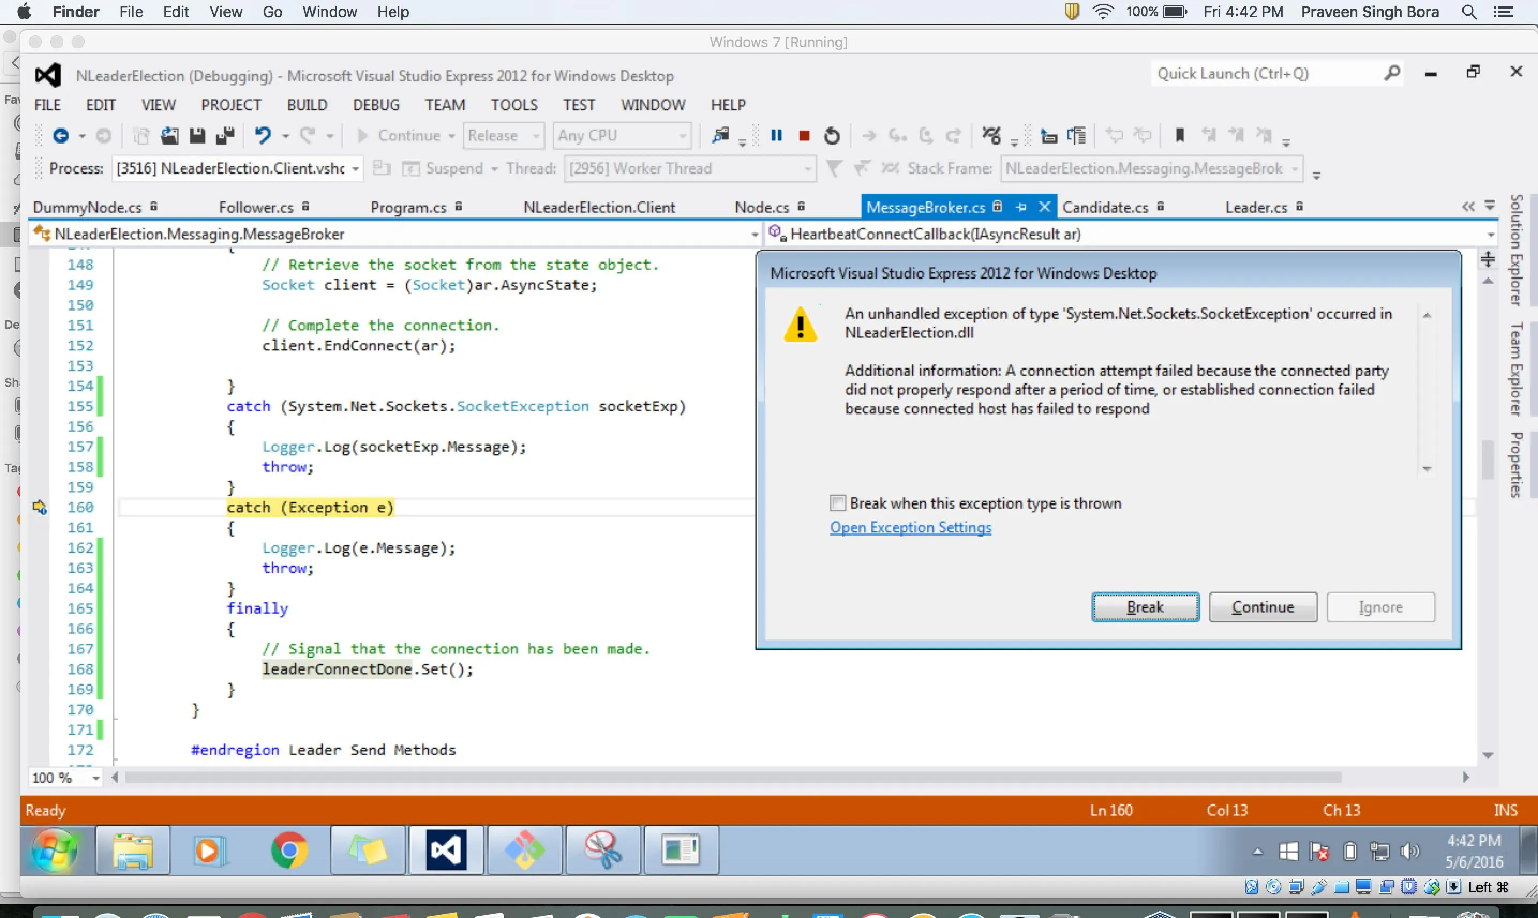Open the Process dropdown list
The height and width of the screenshot is (918, 1538).
355,169
